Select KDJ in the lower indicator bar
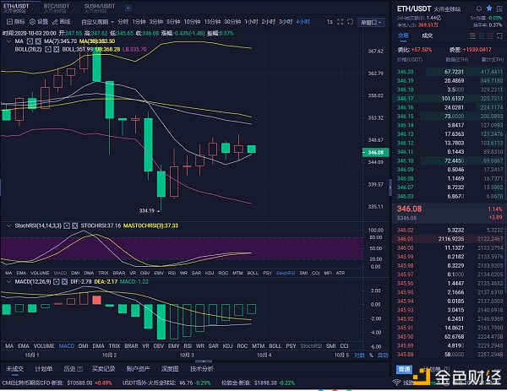The image size is (507, 391). tap(227, 345)
